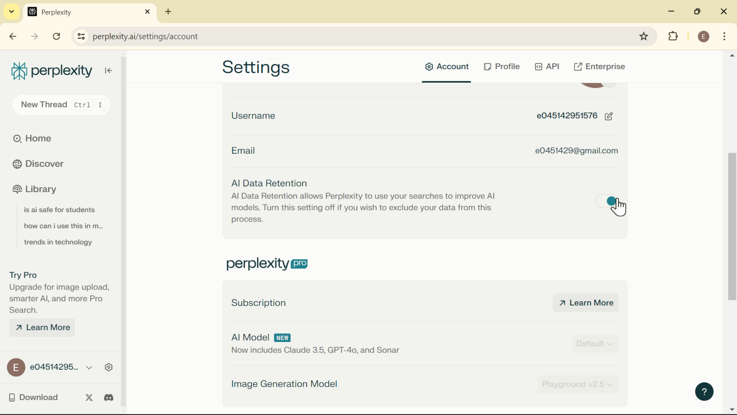
Task: Expand the AI Model Default dropdown
Action: 594,344
